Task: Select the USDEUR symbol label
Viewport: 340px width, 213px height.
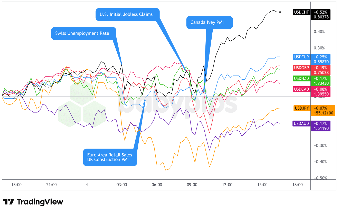Action: tap(301, 57)
